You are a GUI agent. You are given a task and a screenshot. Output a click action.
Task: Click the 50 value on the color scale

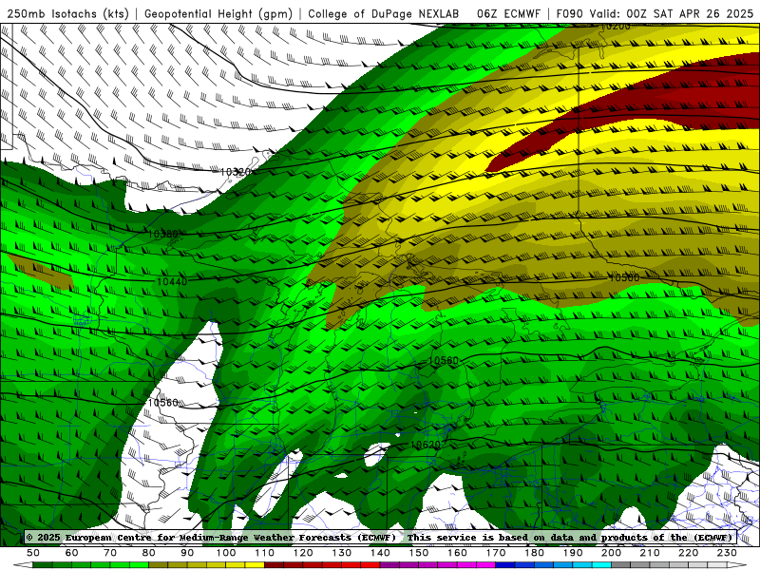[33, 553]
